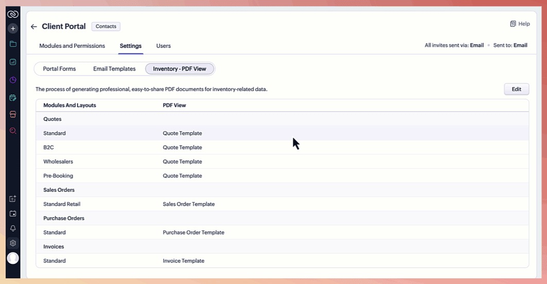Open the bar chart analytics icon

13,62
